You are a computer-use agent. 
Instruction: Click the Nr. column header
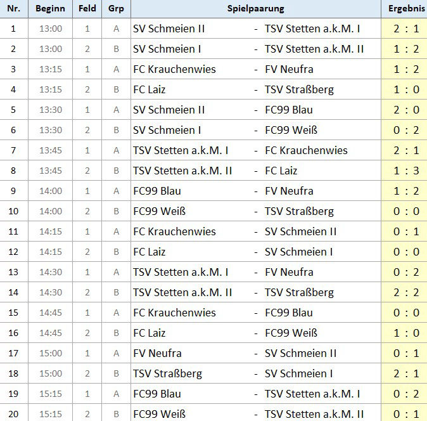[14, 8]
